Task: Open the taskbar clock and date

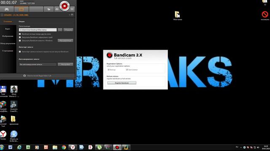Action: (266, 147)
